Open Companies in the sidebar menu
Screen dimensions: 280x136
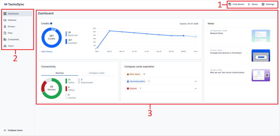17,39
